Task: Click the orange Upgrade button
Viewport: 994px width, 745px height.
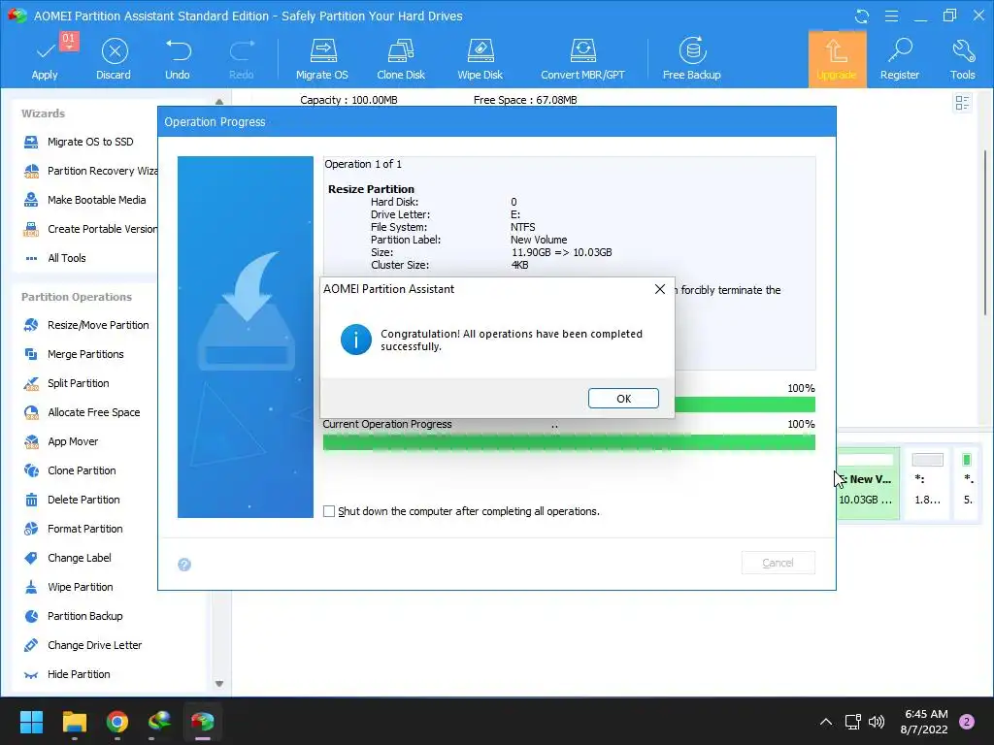Action: 837,58
